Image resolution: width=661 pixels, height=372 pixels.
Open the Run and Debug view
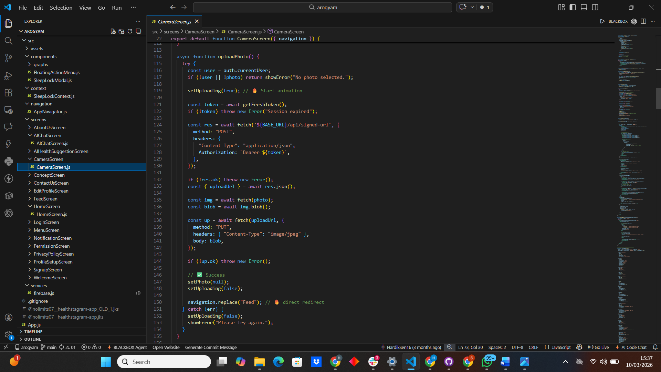9,75
